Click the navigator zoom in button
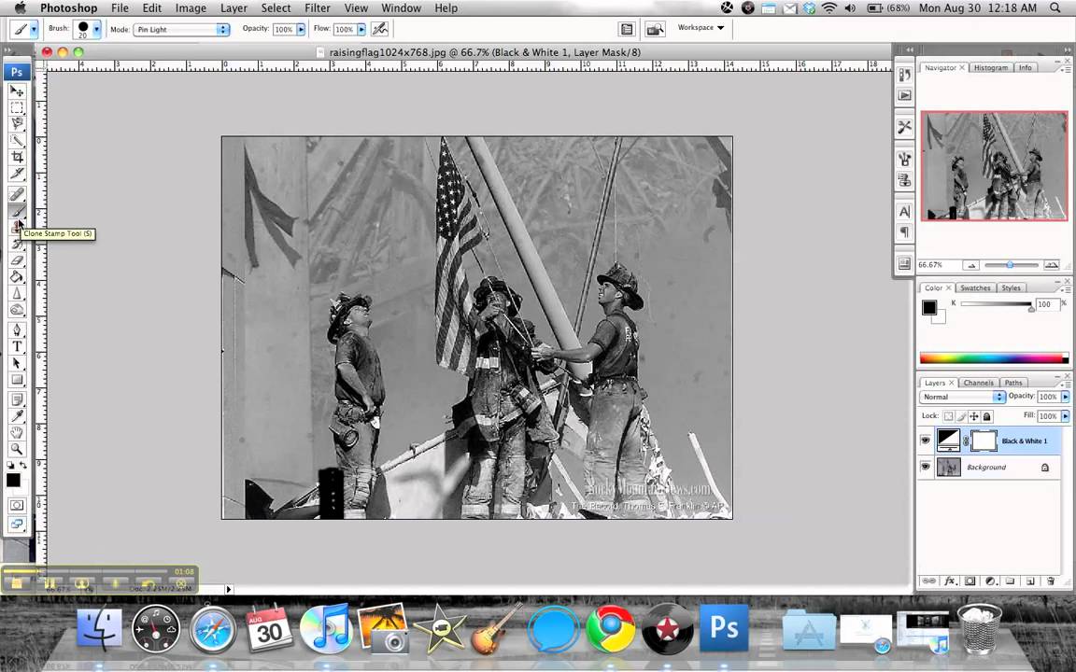The height and width of the screenshot is (672, 1076). [x=1051, y=265]
